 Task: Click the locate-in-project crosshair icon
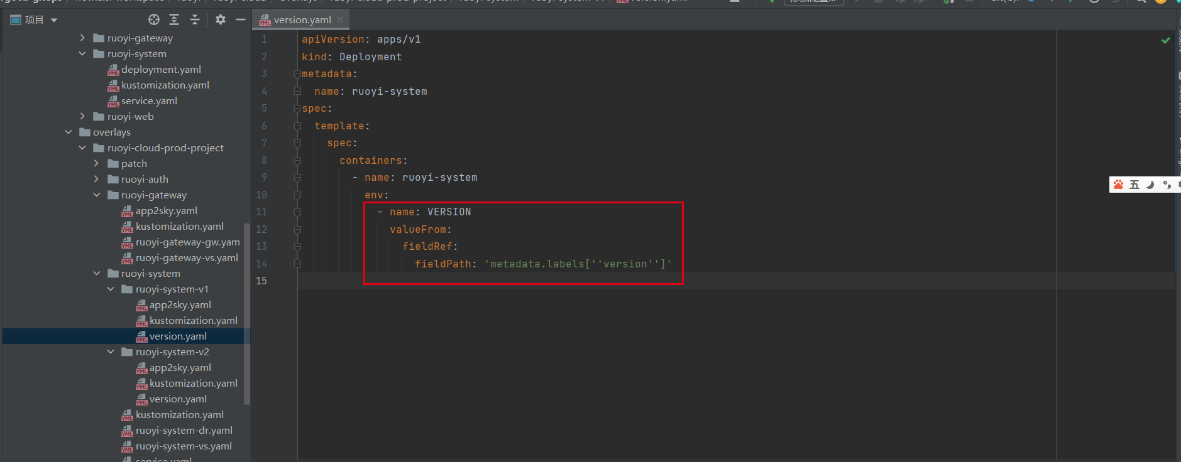pos(154,20)
